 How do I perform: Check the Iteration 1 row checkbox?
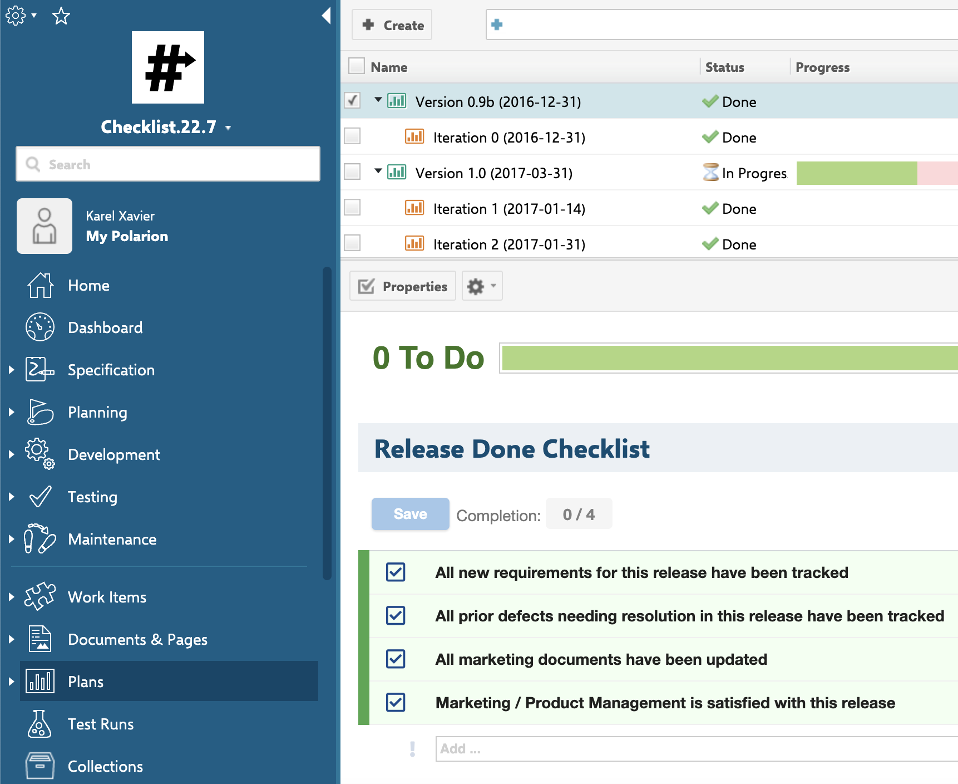coord(352,208)
